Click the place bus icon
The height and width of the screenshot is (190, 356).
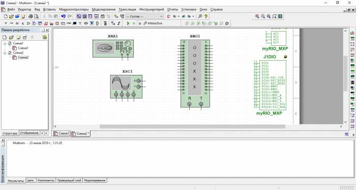pyautogui.click(x=119, y=23)
